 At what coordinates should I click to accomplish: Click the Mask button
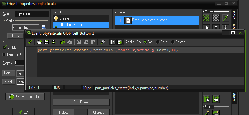point(9,82)
